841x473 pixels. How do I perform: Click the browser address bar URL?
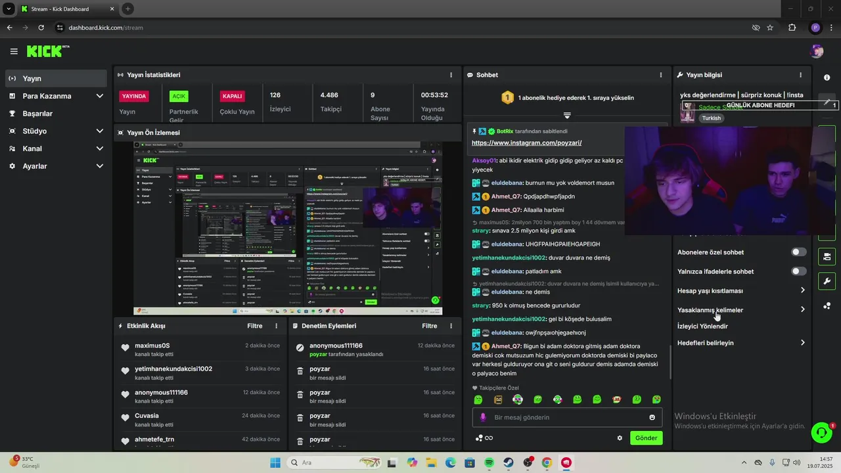(x=106, y=28)
